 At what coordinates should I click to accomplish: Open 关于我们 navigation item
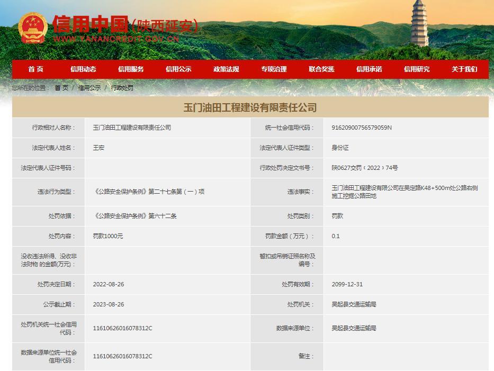[x=464, y=69]
